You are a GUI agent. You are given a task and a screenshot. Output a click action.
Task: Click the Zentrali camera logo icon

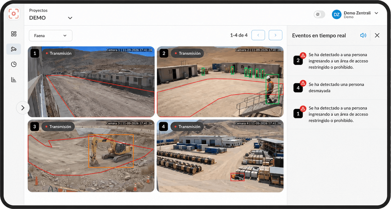coord(14,14)
